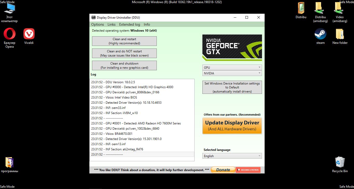This screenshot has width=354, height=189.
Task: Select the AMD Radeon HD 7600M Series line
Action: pos(142,123)
